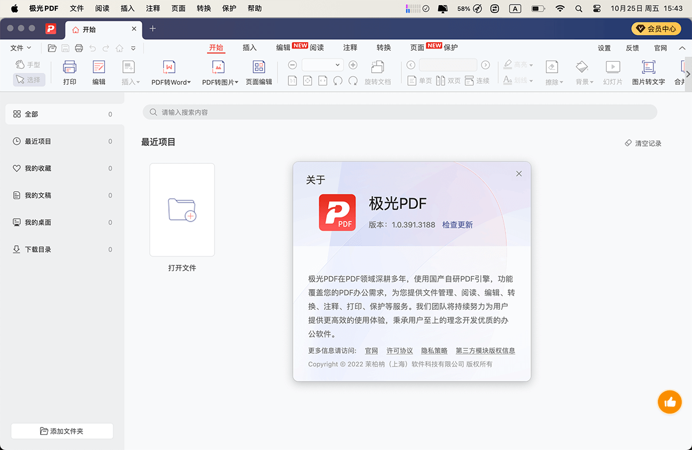Click the 添加文件夹 add folder button

click(x=62, y=431)
